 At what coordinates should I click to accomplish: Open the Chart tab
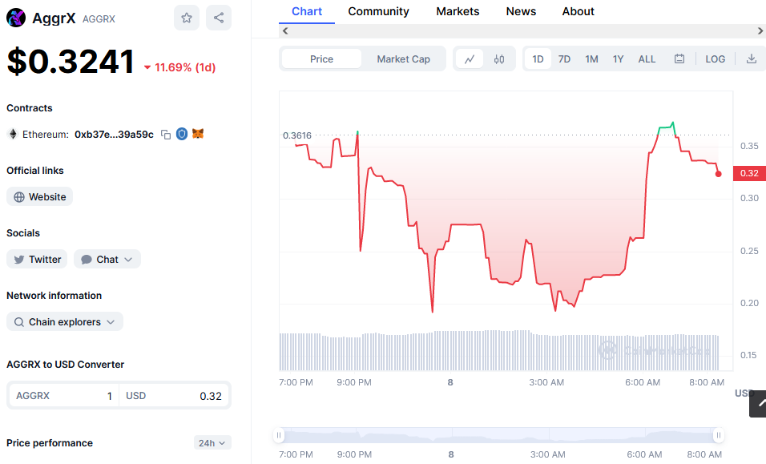(x=307, y=11)
